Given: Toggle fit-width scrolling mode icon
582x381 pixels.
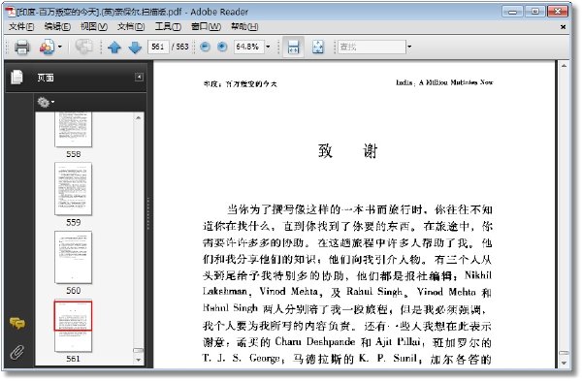Looking at the screenshot, I should pos(293,48).
